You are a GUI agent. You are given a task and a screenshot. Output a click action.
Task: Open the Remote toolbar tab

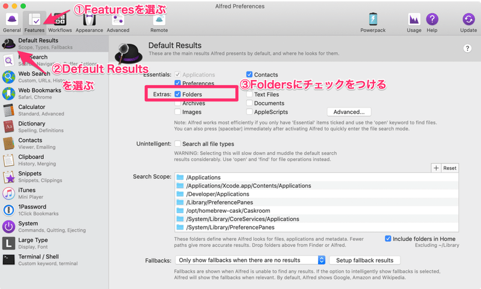(x=159, y=23)
